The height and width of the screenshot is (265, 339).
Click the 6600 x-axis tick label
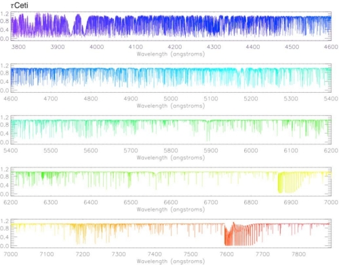[x=171, y=202]
